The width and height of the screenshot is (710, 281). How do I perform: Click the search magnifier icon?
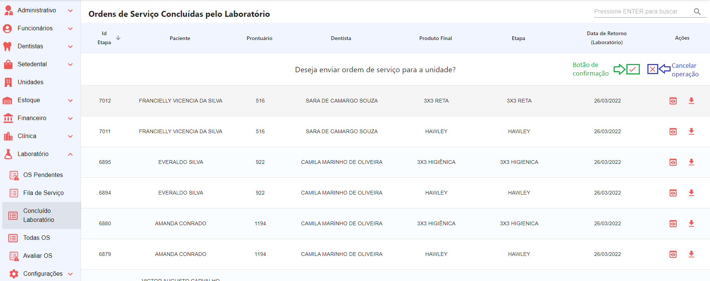(697, 12)
